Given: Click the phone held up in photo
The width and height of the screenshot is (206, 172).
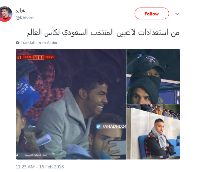Looking at the screenshot, I should tap(116, 148).
